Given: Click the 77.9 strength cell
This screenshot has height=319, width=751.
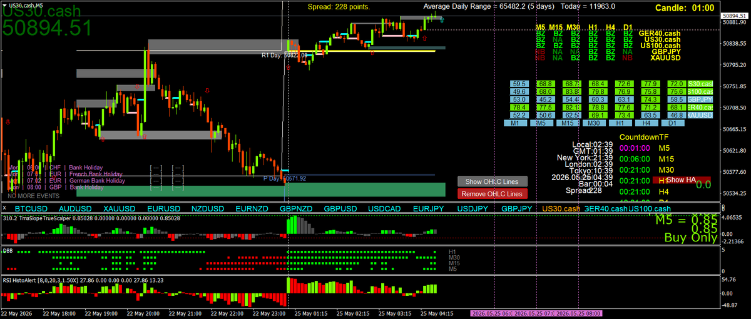Looking at the screenshot, I should pos(650,83).
